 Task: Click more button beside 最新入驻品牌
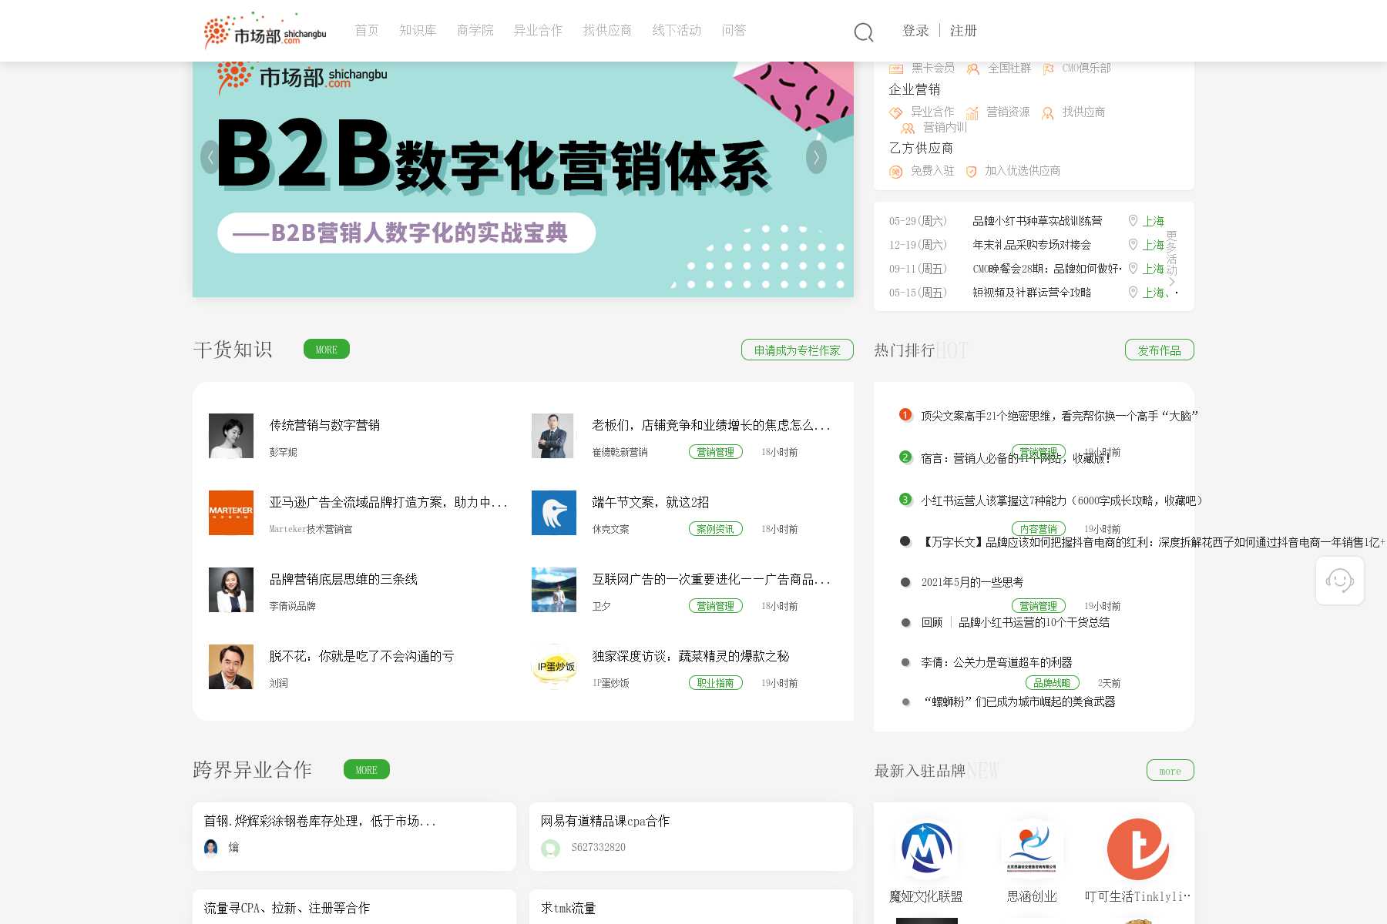click(1170, 770)
